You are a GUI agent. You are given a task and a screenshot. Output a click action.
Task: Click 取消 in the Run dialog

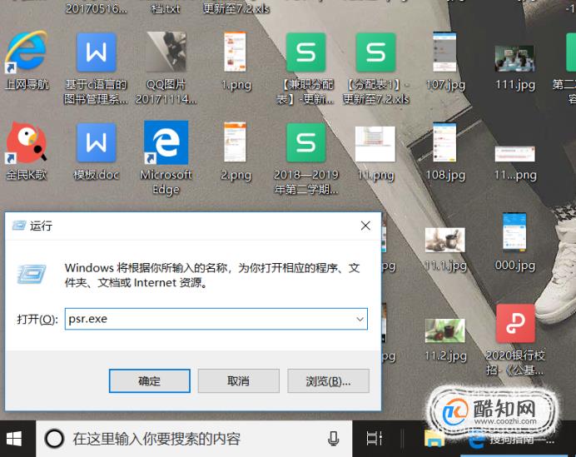click(238, 381)
